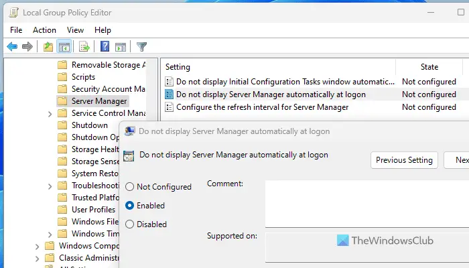Maximize the Local Group Policy Editor window

tap(461, 12)
